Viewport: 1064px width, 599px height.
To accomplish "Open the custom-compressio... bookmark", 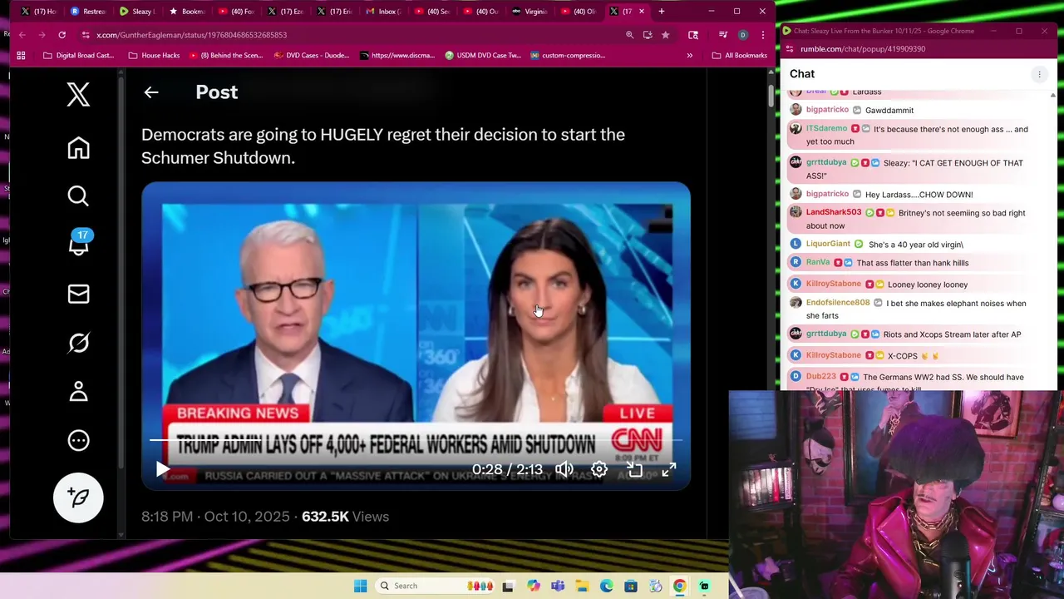I will click(567, 56).
